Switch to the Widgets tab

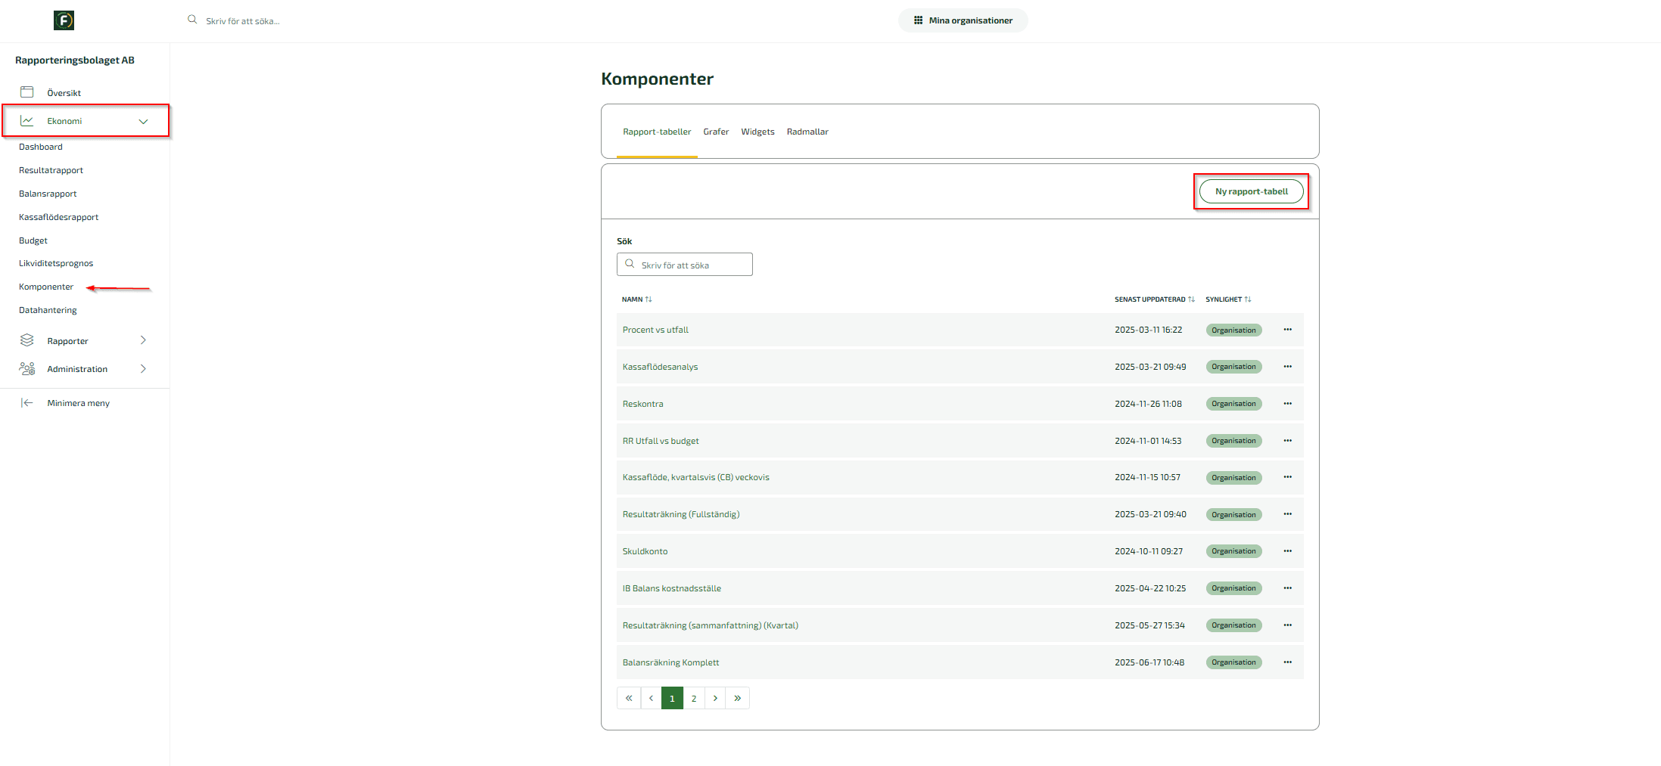point(757,132)
